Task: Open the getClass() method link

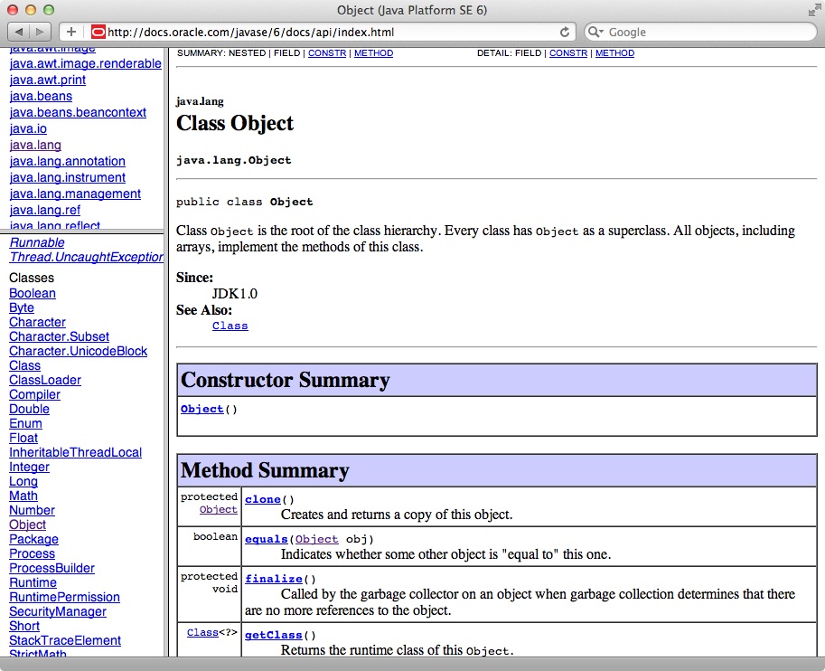Action: [267, 634]
